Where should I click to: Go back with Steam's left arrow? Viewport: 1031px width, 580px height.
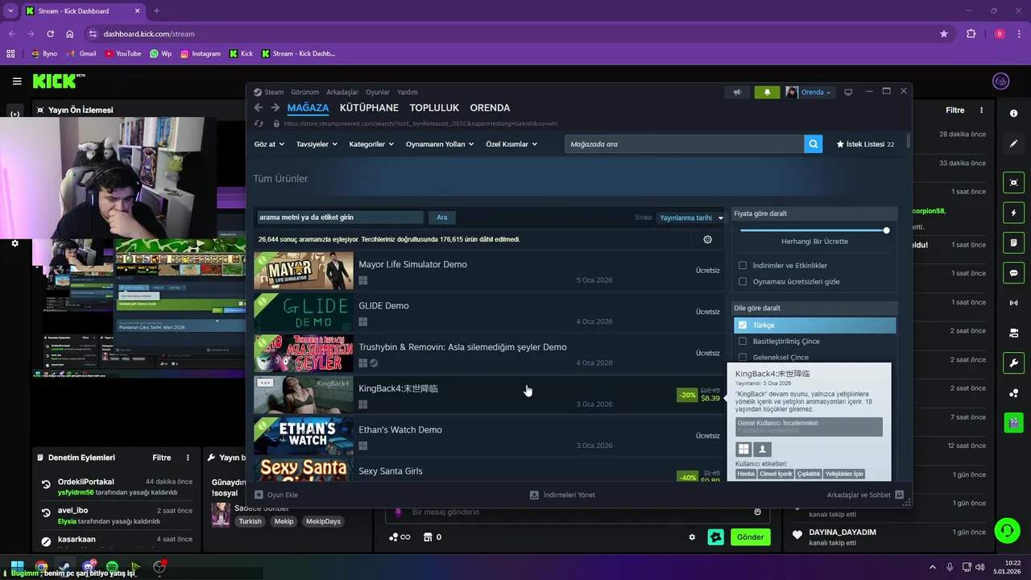pyautogui.click(x=259, y=107)
